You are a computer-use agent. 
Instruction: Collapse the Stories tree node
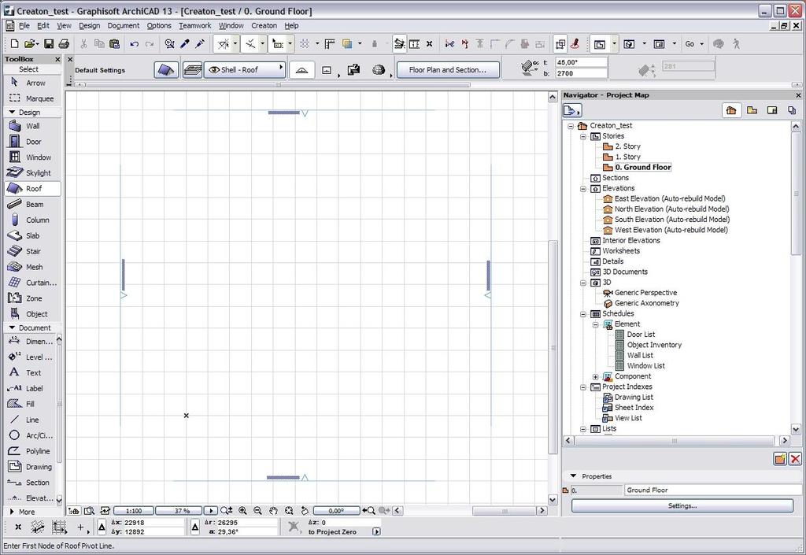coord(583,136)
